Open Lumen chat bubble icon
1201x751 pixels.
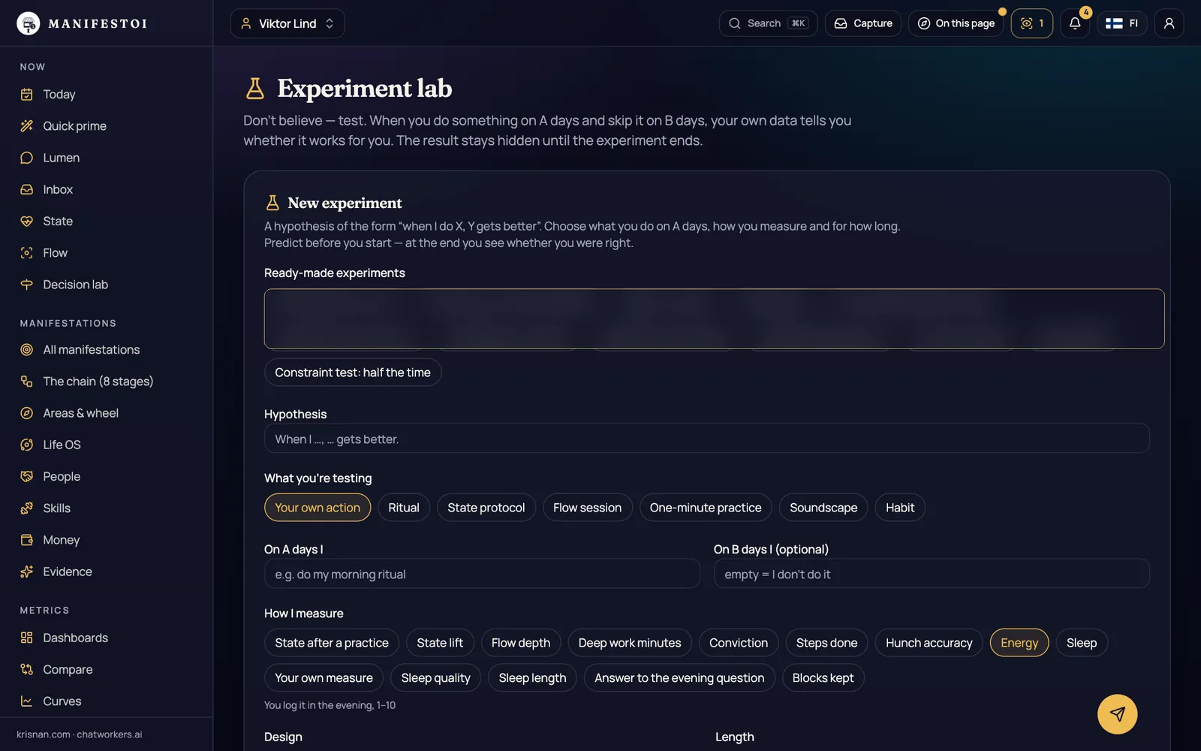[27, 158]
